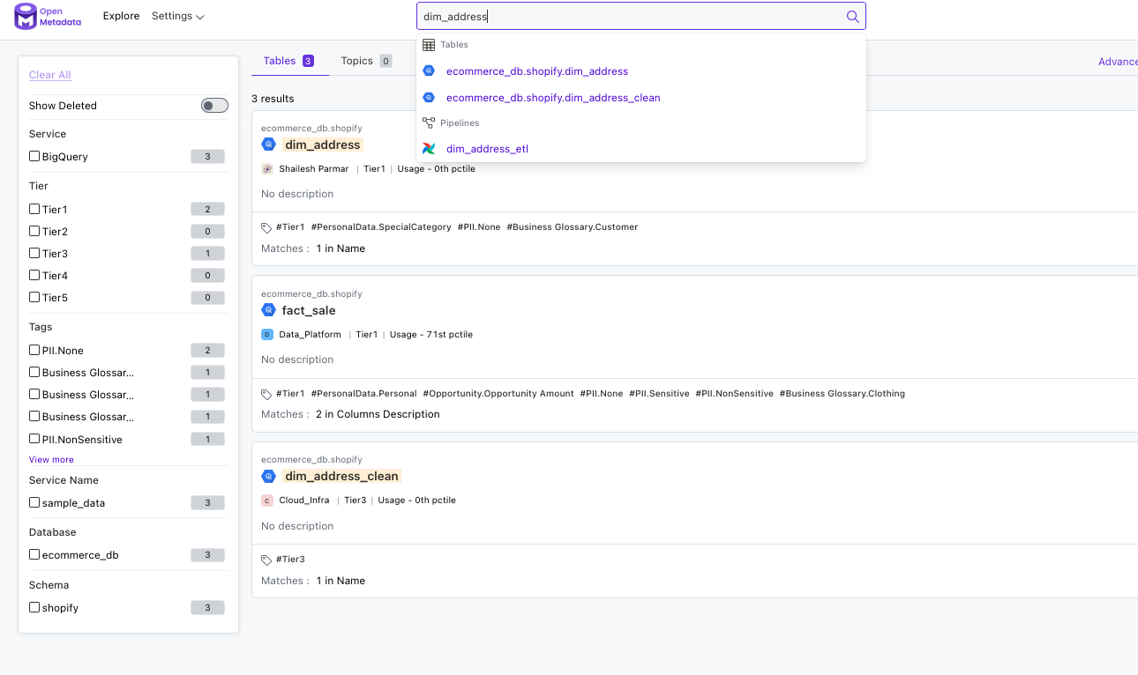Click the Tables icon in search suggestions
The height and width of the screenshot is (675, 1138).
[x=429, y=44]
